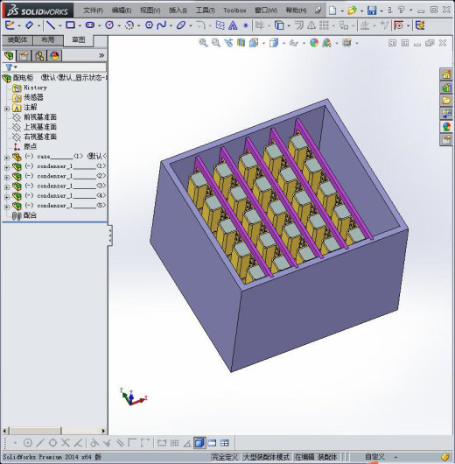
Task: Open the Design Library task pane icon
Action: [446, 88]
